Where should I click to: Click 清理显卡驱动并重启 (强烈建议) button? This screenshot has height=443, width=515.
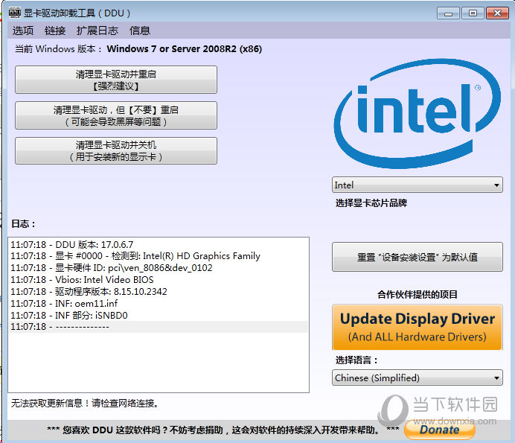(116, 80)
